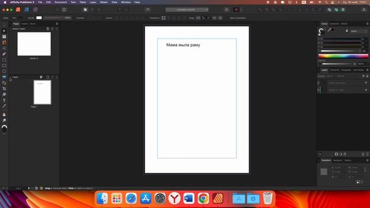Switch to the Photo persona icon
The image size is (370, 208).
pyautogui.click(x=35, y=10)
